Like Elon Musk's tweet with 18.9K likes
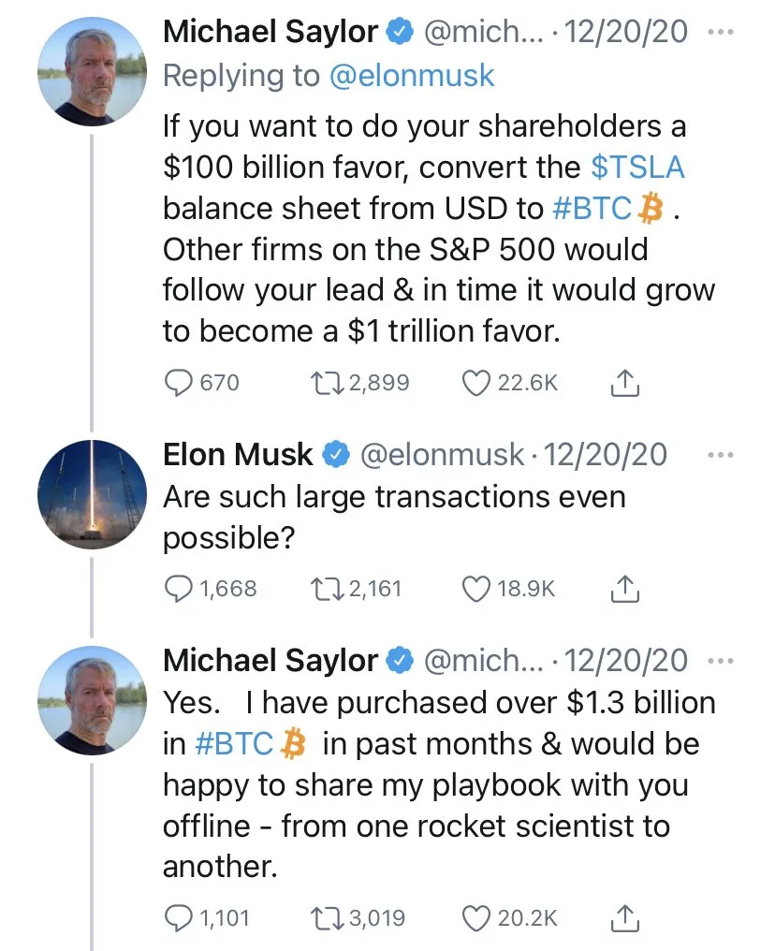Screen dimensions: 775x951 pyautogui.click(x=477, y=589)
